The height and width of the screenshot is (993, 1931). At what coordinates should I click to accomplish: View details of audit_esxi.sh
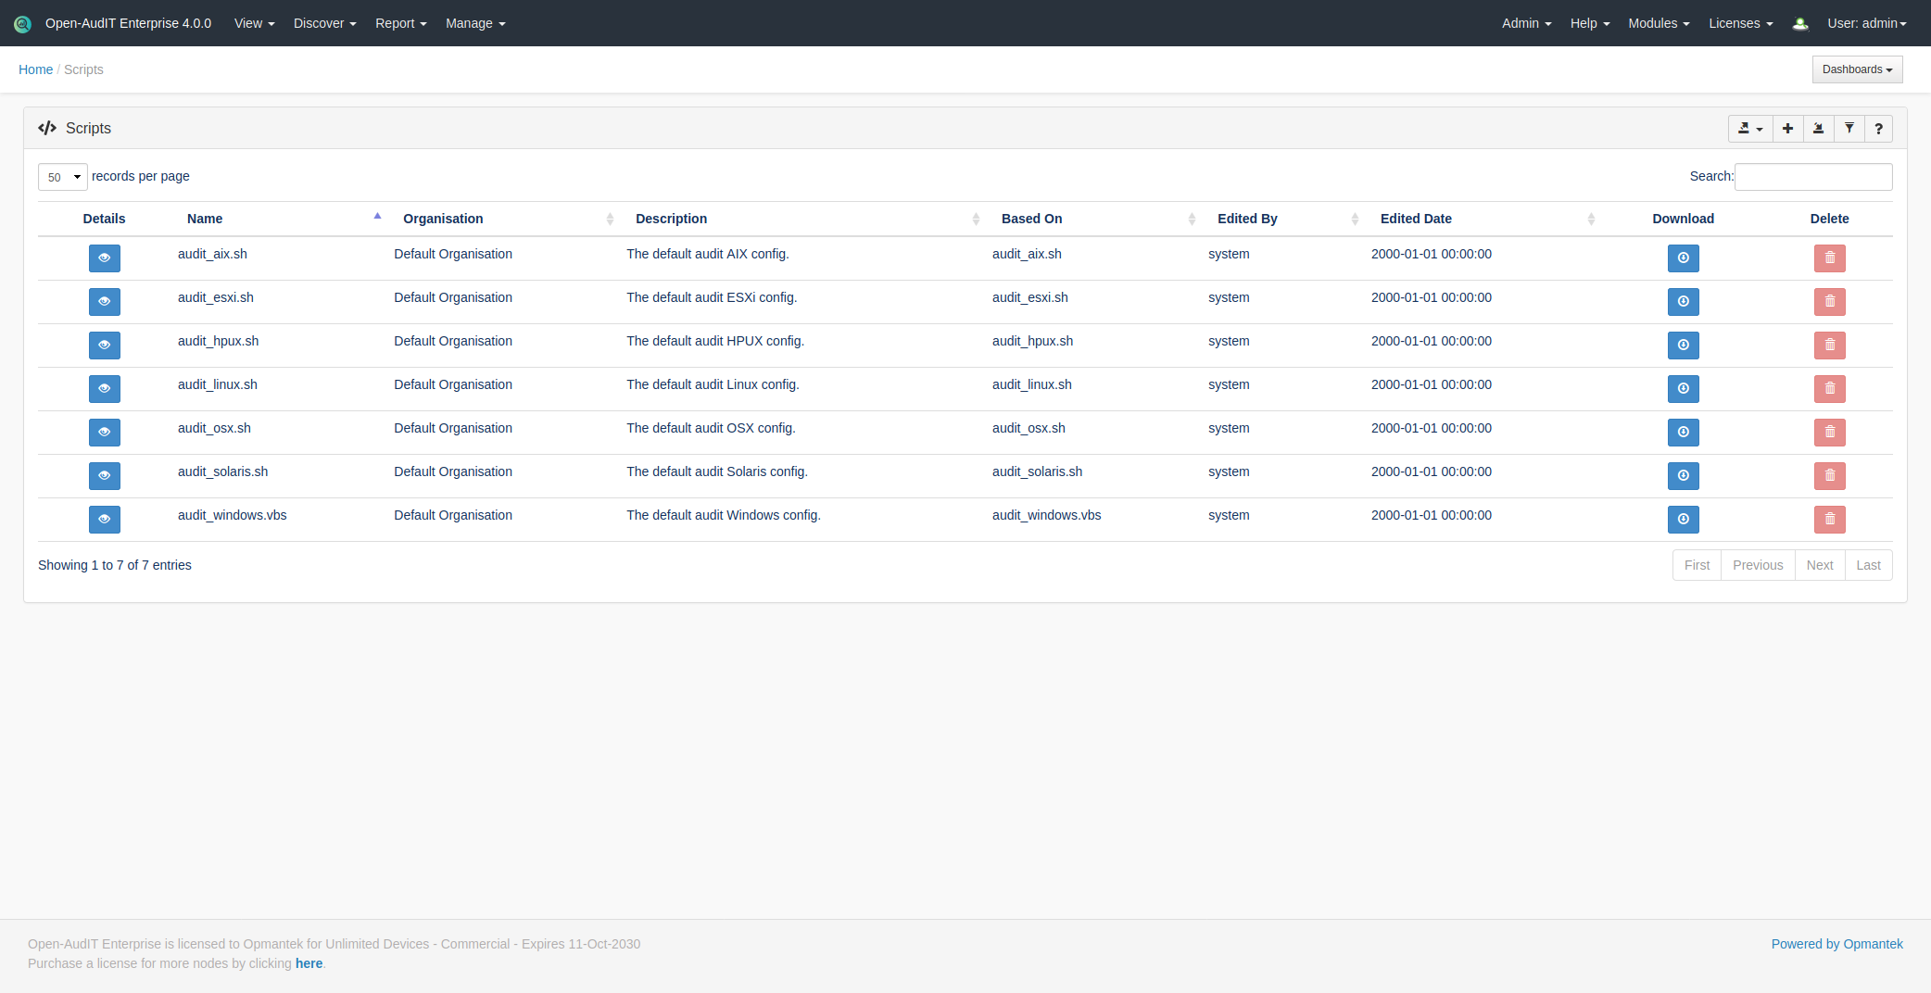(x=105, y=302)
